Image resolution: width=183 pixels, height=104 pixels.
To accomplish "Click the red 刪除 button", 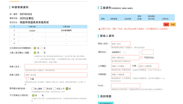I will click(166, 24).
